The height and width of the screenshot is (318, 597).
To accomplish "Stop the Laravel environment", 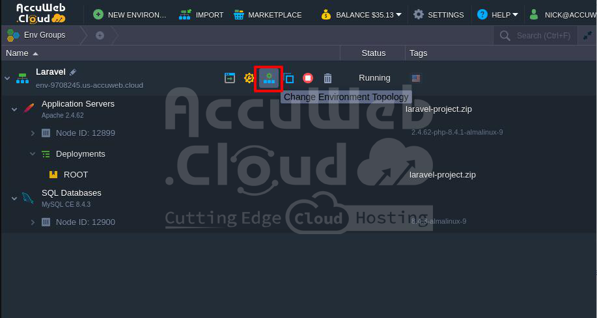I will pos(308,78).
